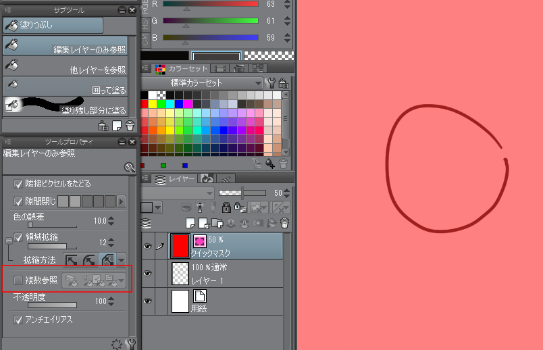This screenshot has height=350, width=543.
Task: Click the 不透明度 slider bar
Action: tap(51, 305)
